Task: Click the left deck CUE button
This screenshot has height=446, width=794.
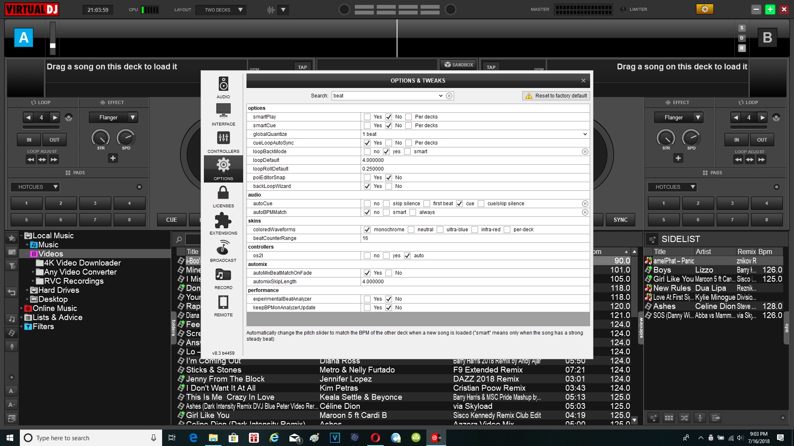Action: point(171,220)
